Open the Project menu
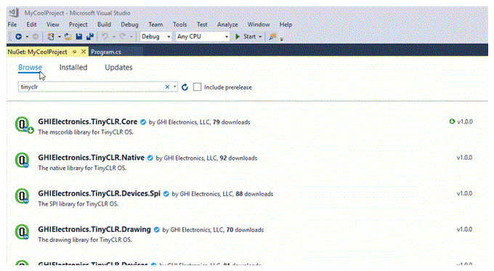 point(78,25)
